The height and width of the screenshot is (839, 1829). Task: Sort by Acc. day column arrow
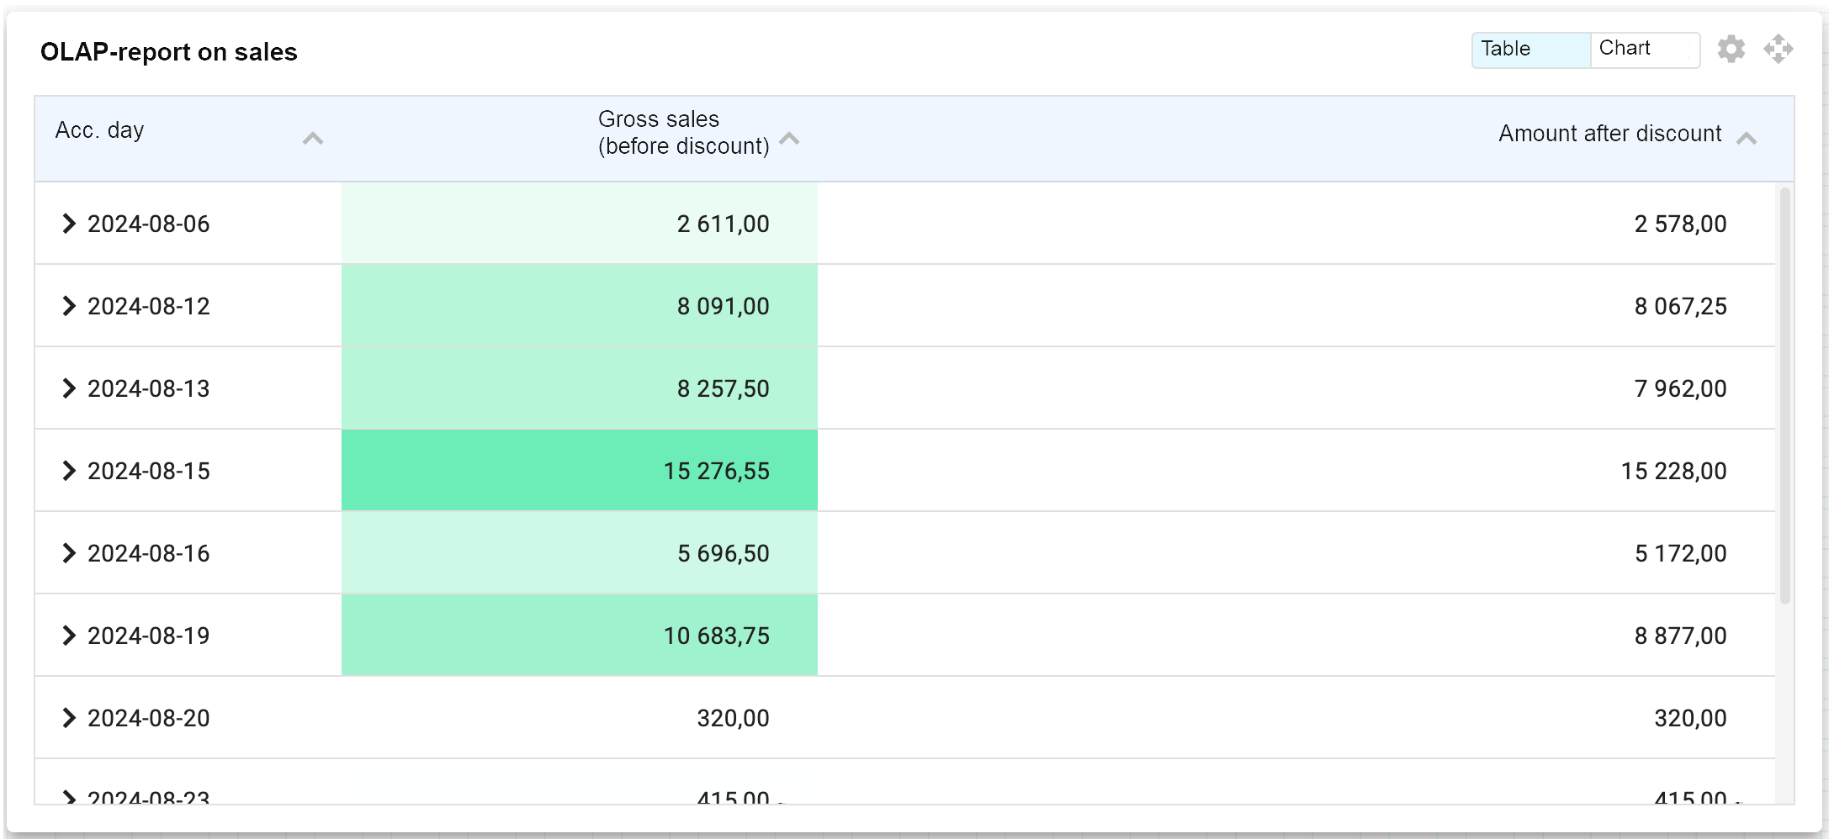pyautogui.click(x=313, y=139)
